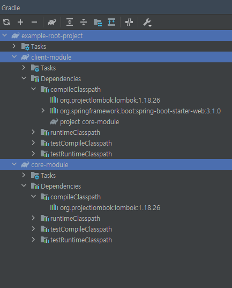
Task: Select the core-module project row
Action: (116, 164)
